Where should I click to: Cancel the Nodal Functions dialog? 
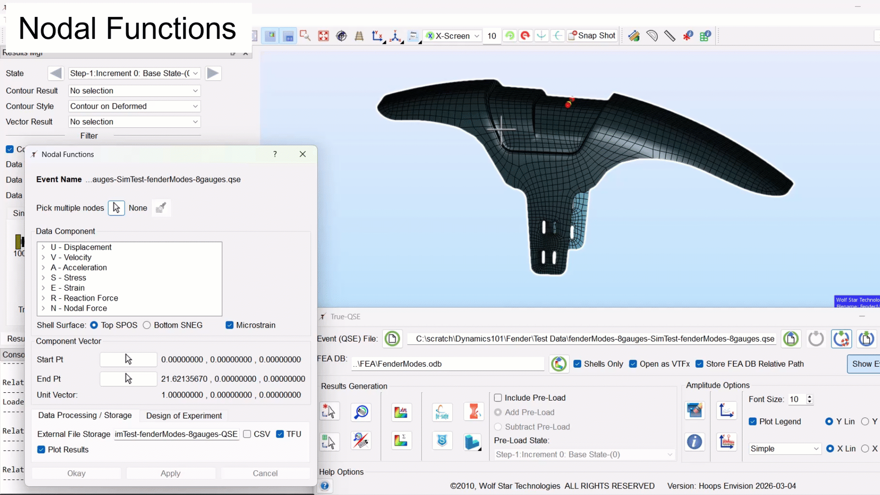pyautogui.click(x=265, y=473)
